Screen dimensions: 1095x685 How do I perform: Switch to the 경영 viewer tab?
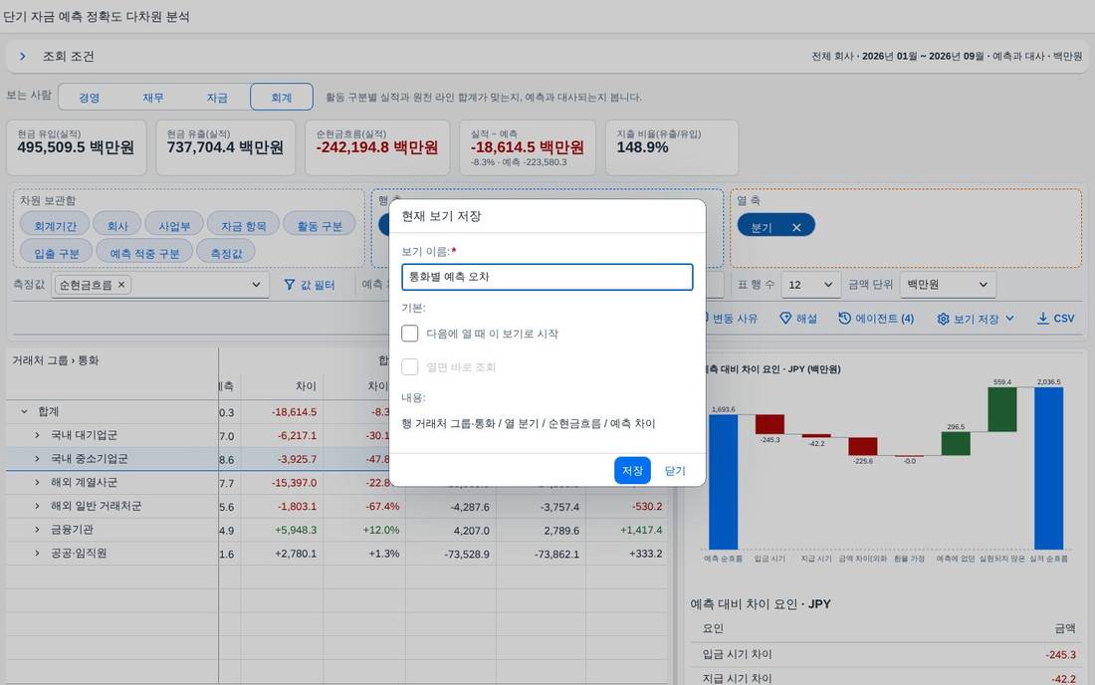pos(89,97)
